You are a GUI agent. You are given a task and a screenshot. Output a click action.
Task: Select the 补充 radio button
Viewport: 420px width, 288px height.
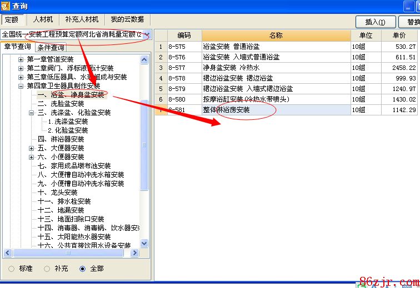pos(47,269)
